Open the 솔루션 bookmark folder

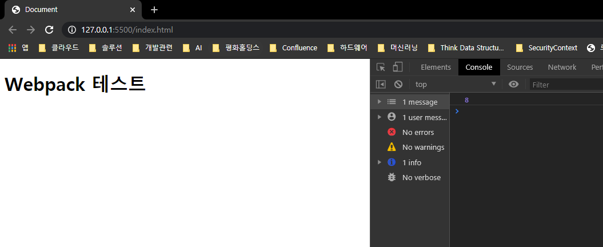click(105, 47)
